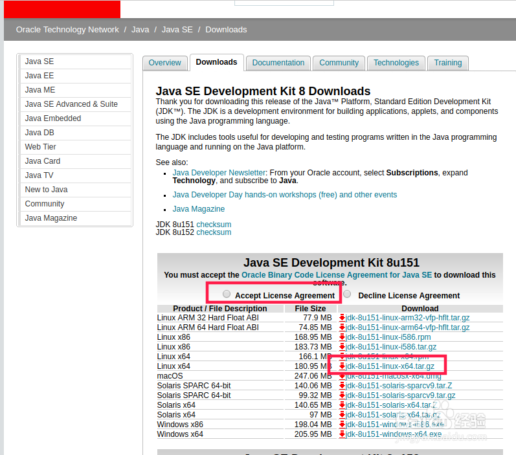This screenshot has height=455, width=516.
Task: Select Accept License Agreement radio button
Action: pos(227,294)
